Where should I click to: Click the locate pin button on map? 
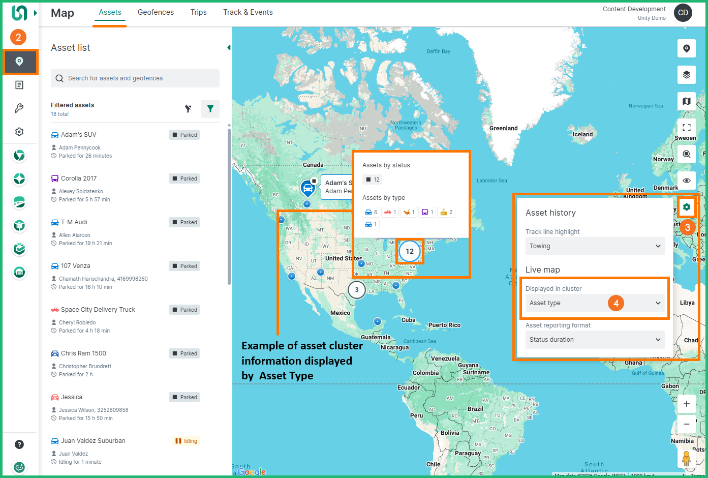tap(686, 48)
